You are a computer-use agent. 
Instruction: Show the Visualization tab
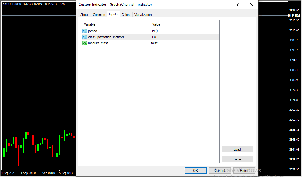coord(143,15)
